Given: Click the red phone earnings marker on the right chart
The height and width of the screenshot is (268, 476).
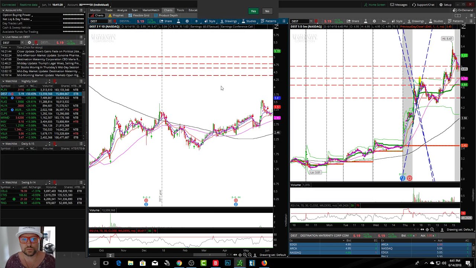Looking at the screenshot, I should (409, 178).
